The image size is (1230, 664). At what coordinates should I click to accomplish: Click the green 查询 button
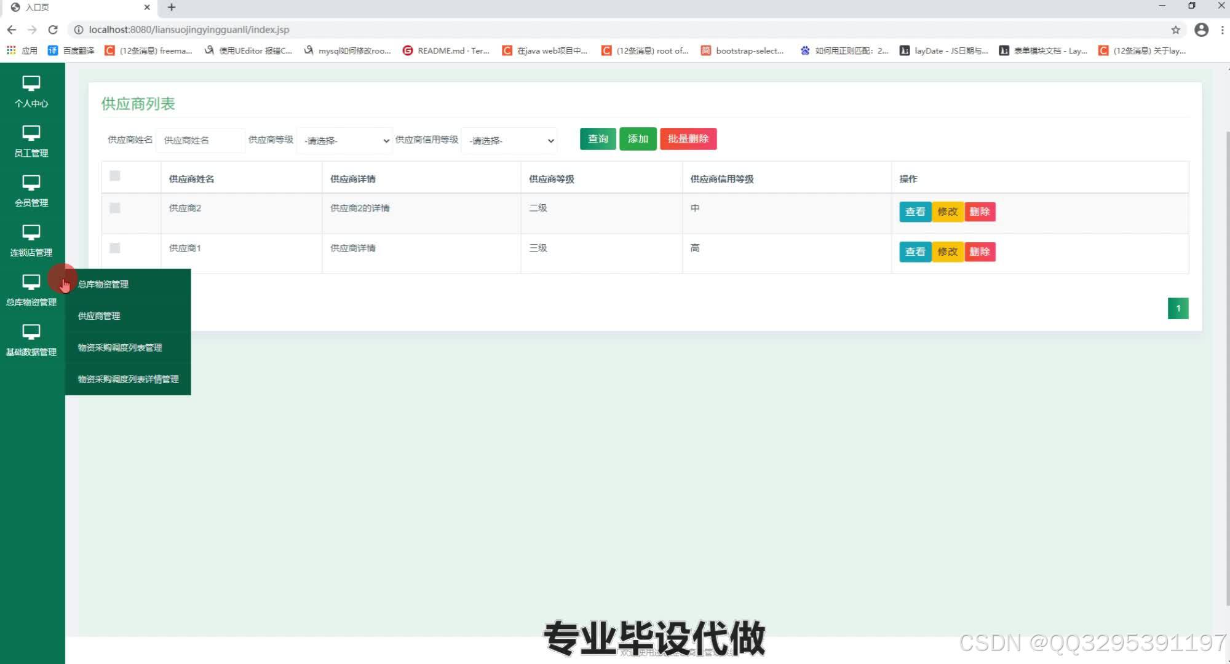(598, 139)
